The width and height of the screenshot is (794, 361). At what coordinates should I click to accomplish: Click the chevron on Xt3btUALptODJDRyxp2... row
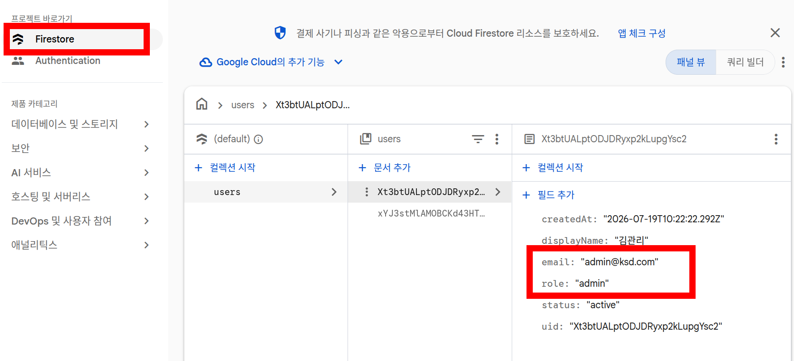click(498, 192)
